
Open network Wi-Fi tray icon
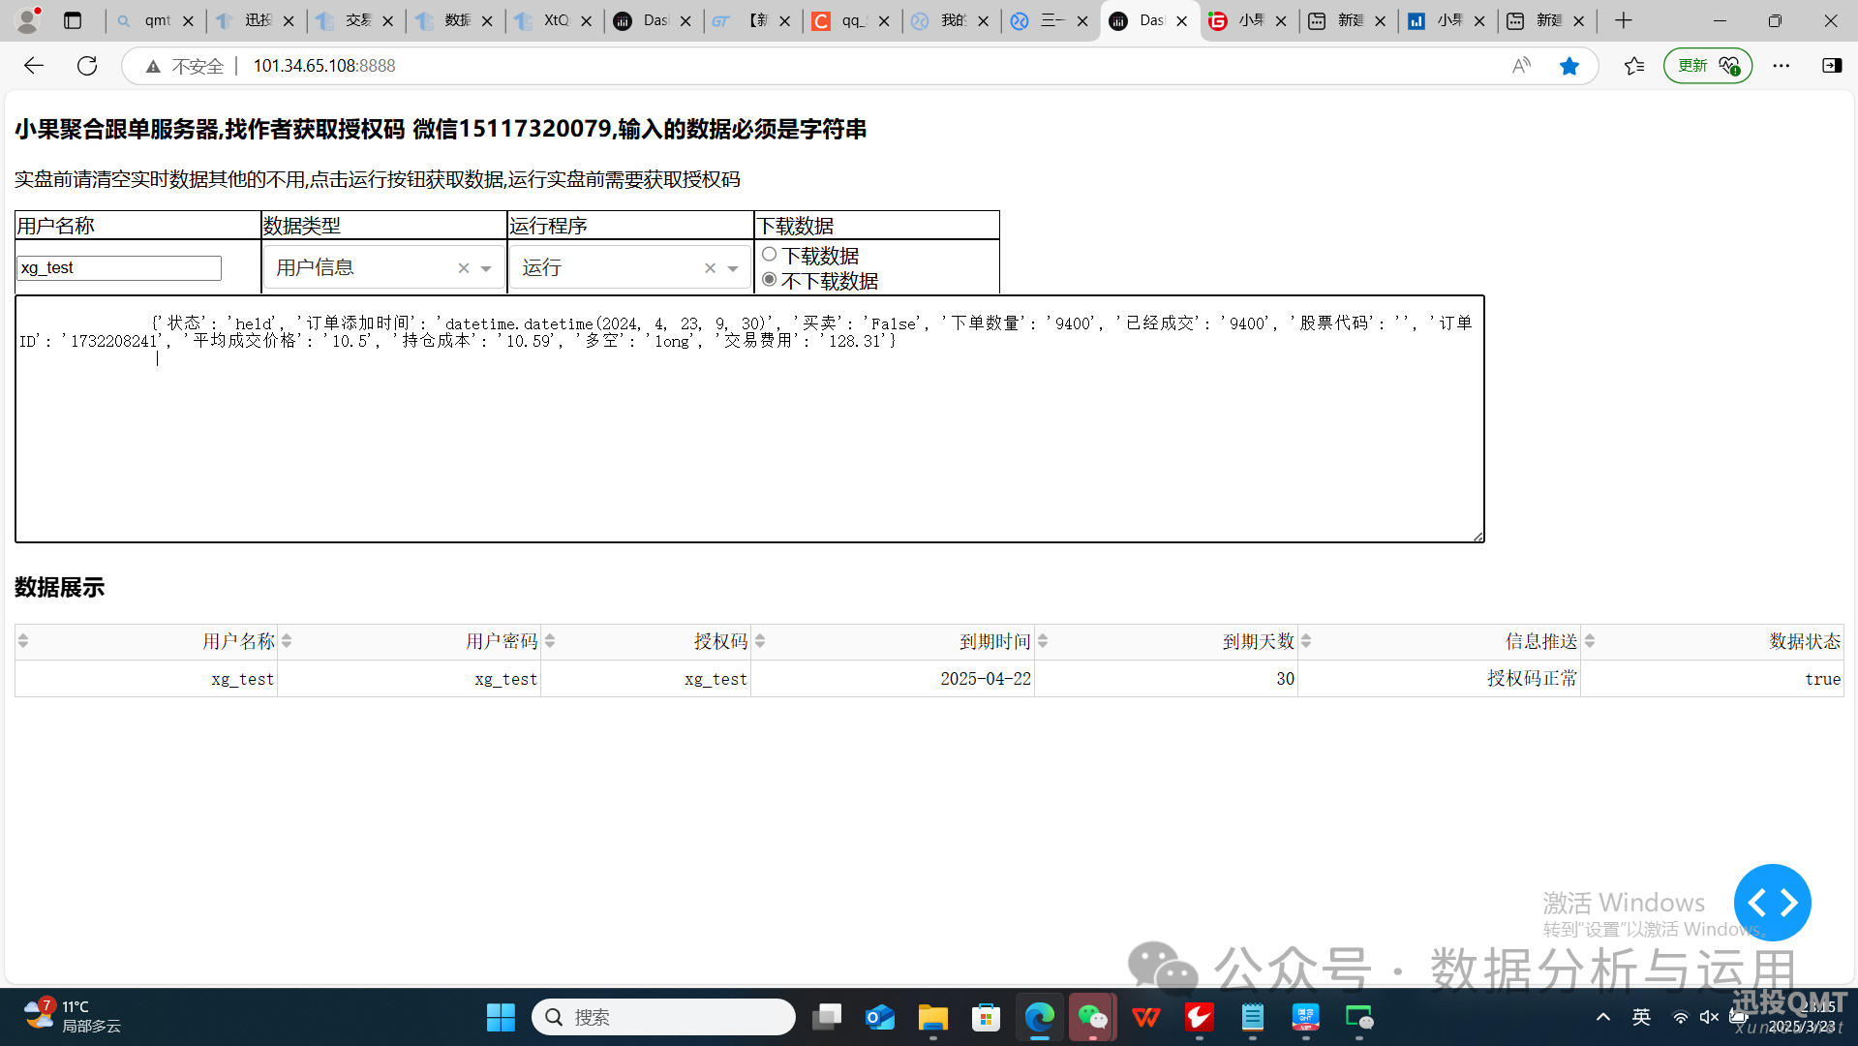(x=1680, y=1017)
